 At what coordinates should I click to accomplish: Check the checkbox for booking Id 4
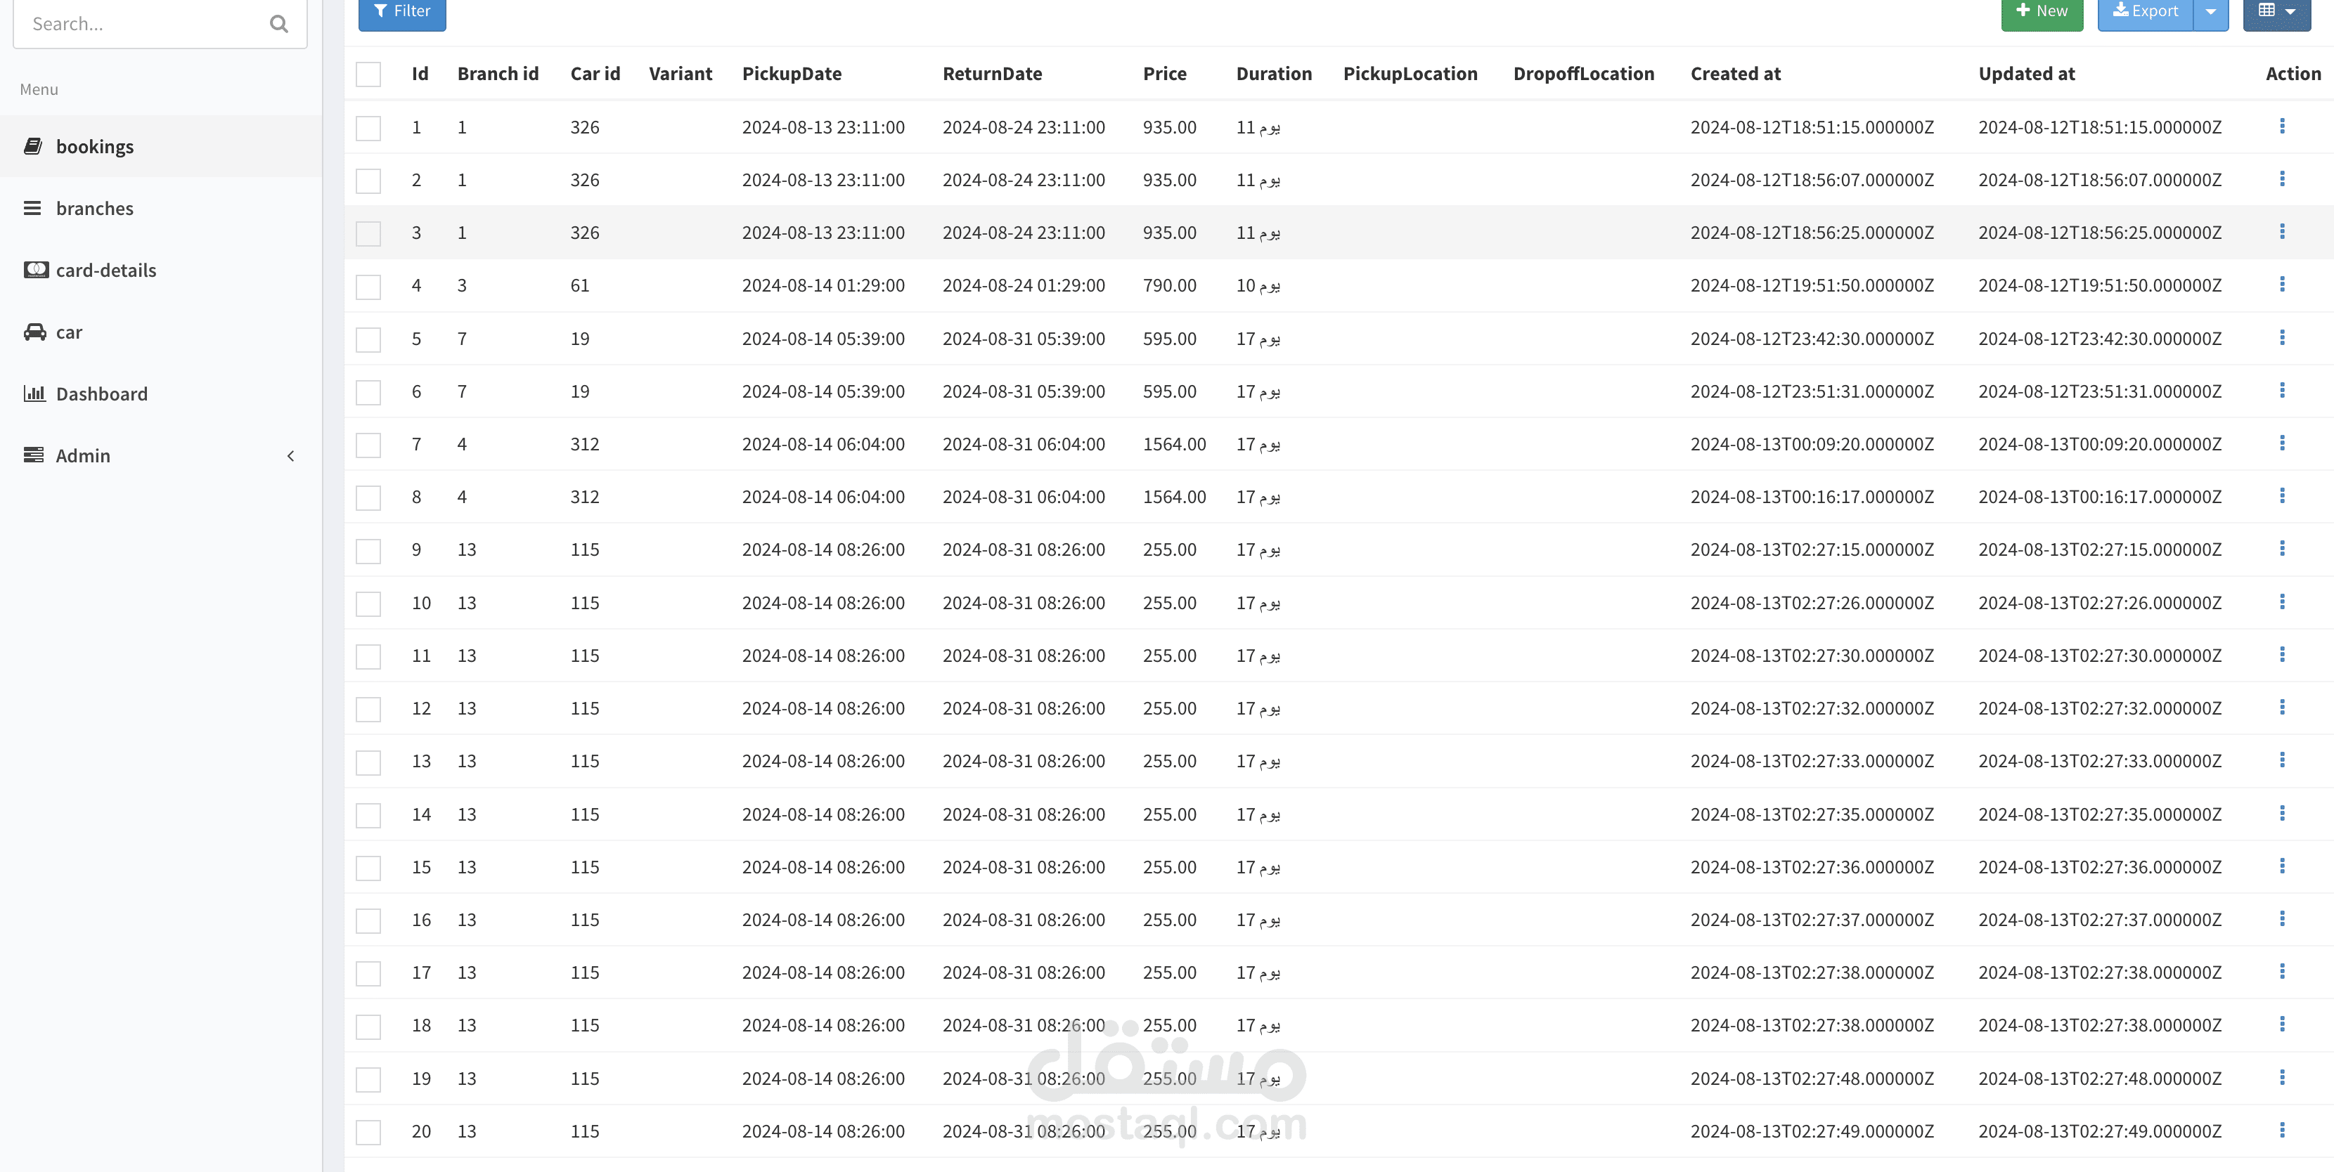coord(368,287)
